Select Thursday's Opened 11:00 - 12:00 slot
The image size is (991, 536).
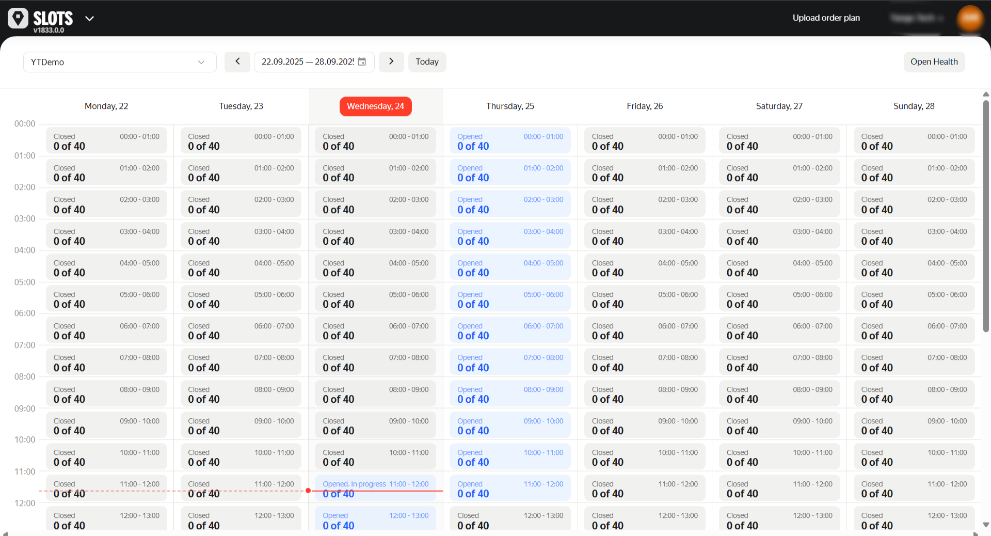(510, 487)
